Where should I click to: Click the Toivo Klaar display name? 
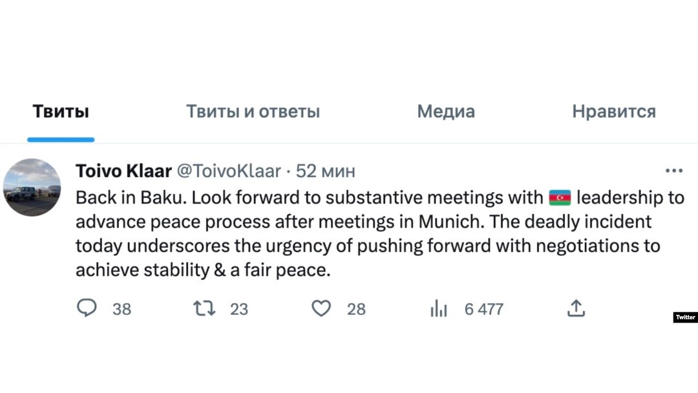click(x=123, y=171)
